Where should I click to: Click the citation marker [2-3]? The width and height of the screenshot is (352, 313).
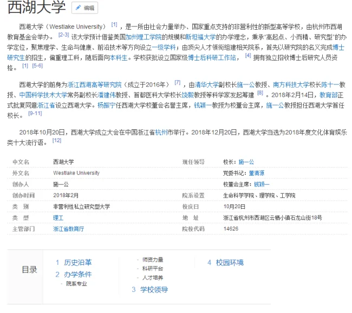pos(63,35)
